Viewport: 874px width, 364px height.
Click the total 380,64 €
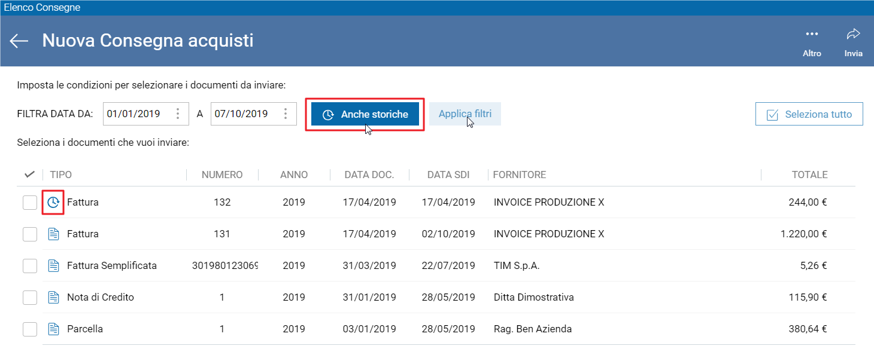[x=808, y=329]
